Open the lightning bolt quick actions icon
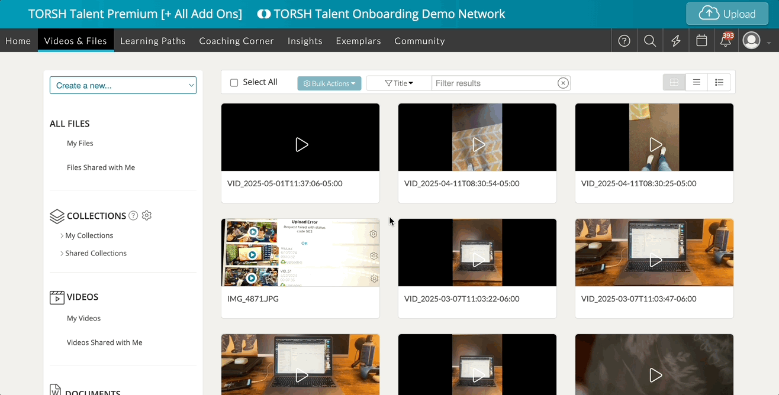Screen dimensions: 779x395 point(675,41)
